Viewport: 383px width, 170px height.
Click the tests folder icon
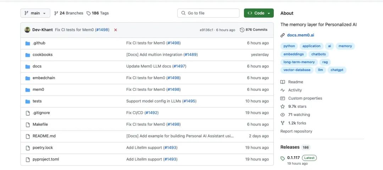(x=28, y=101)
